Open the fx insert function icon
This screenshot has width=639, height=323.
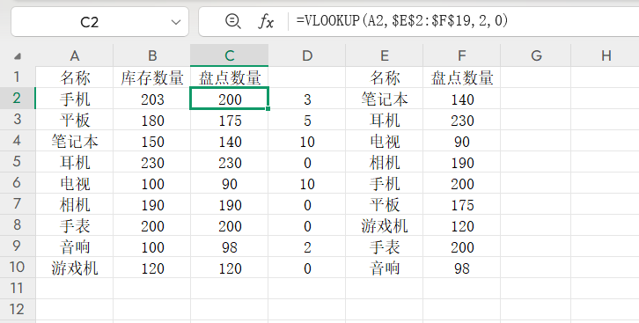pos(266,21)
